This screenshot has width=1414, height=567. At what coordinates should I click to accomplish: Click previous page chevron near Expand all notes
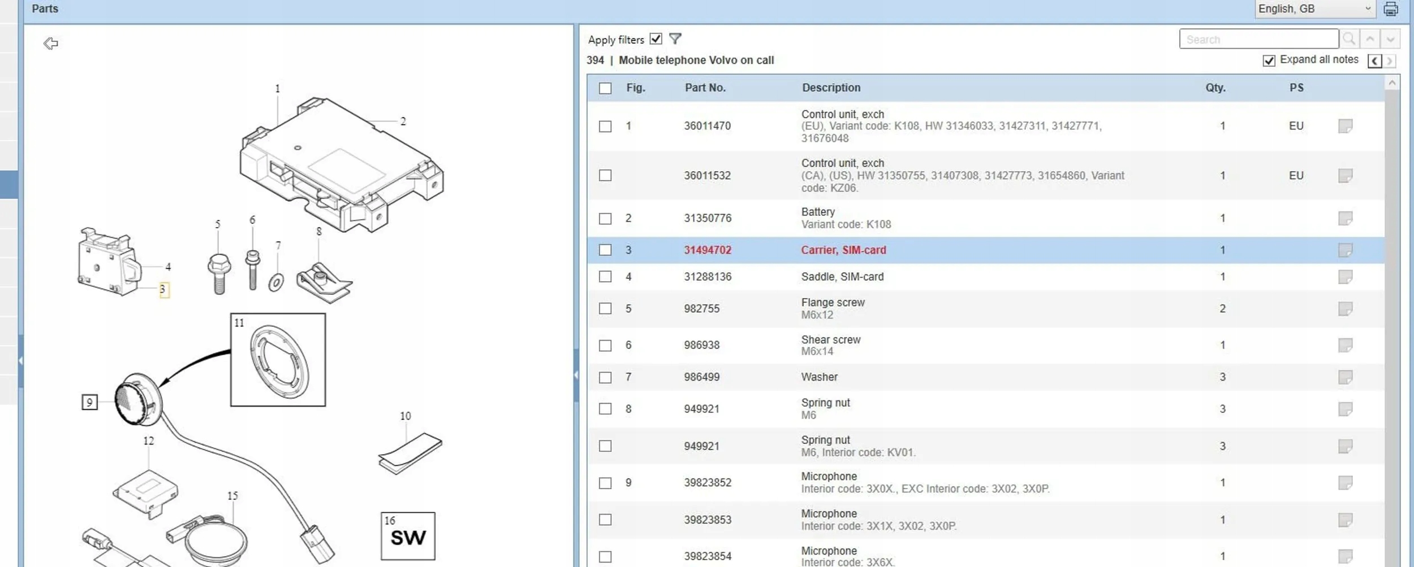point(1374,61)
